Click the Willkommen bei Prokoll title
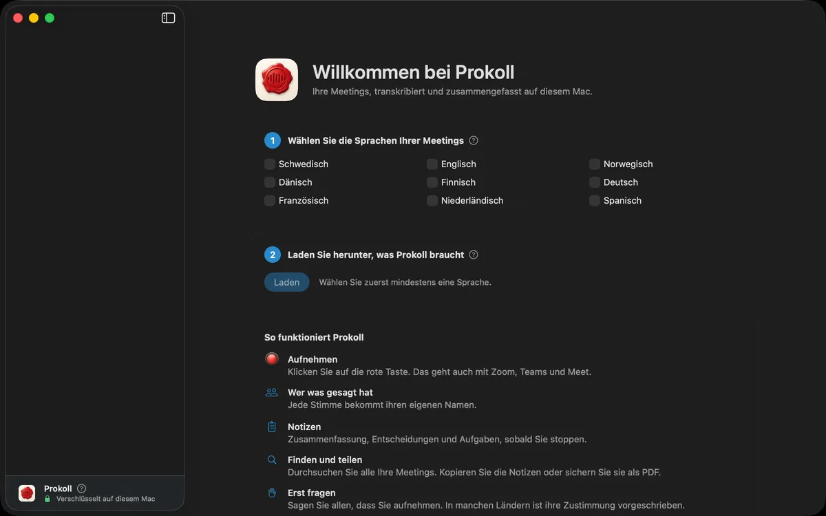The width and height of the screenshot is (826, 516). [x=413, y=72]
